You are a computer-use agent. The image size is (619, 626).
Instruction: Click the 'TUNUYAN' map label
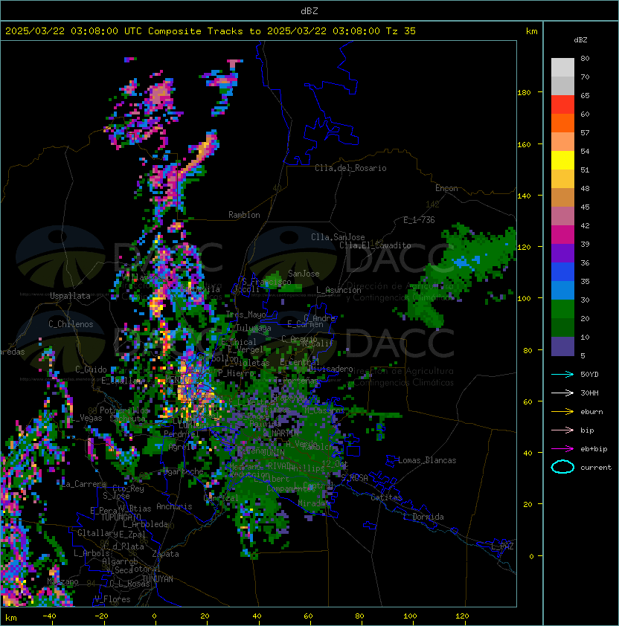click(158, 579)
